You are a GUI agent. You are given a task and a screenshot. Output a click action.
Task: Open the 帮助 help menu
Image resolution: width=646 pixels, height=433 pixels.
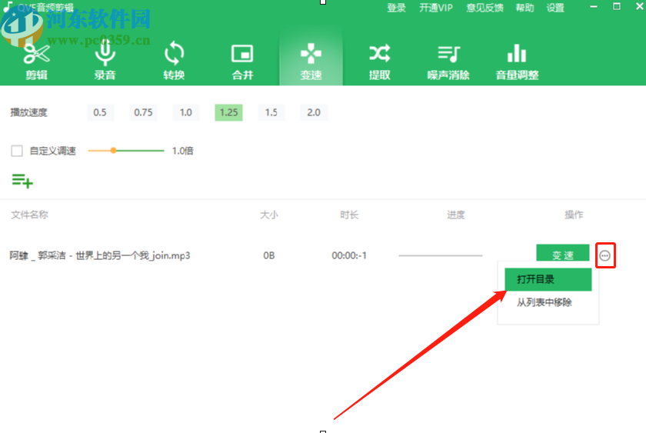coord(524,8)
